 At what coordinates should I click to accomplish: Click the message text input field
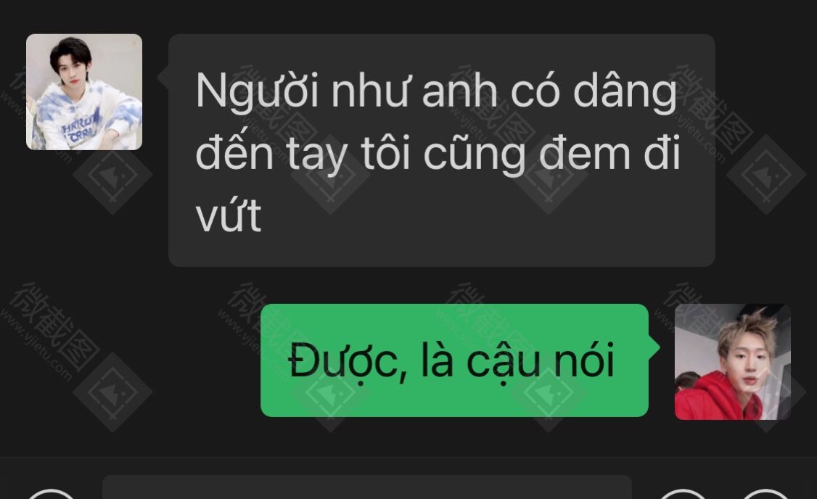pyautogui.click(x=367, y=487)
